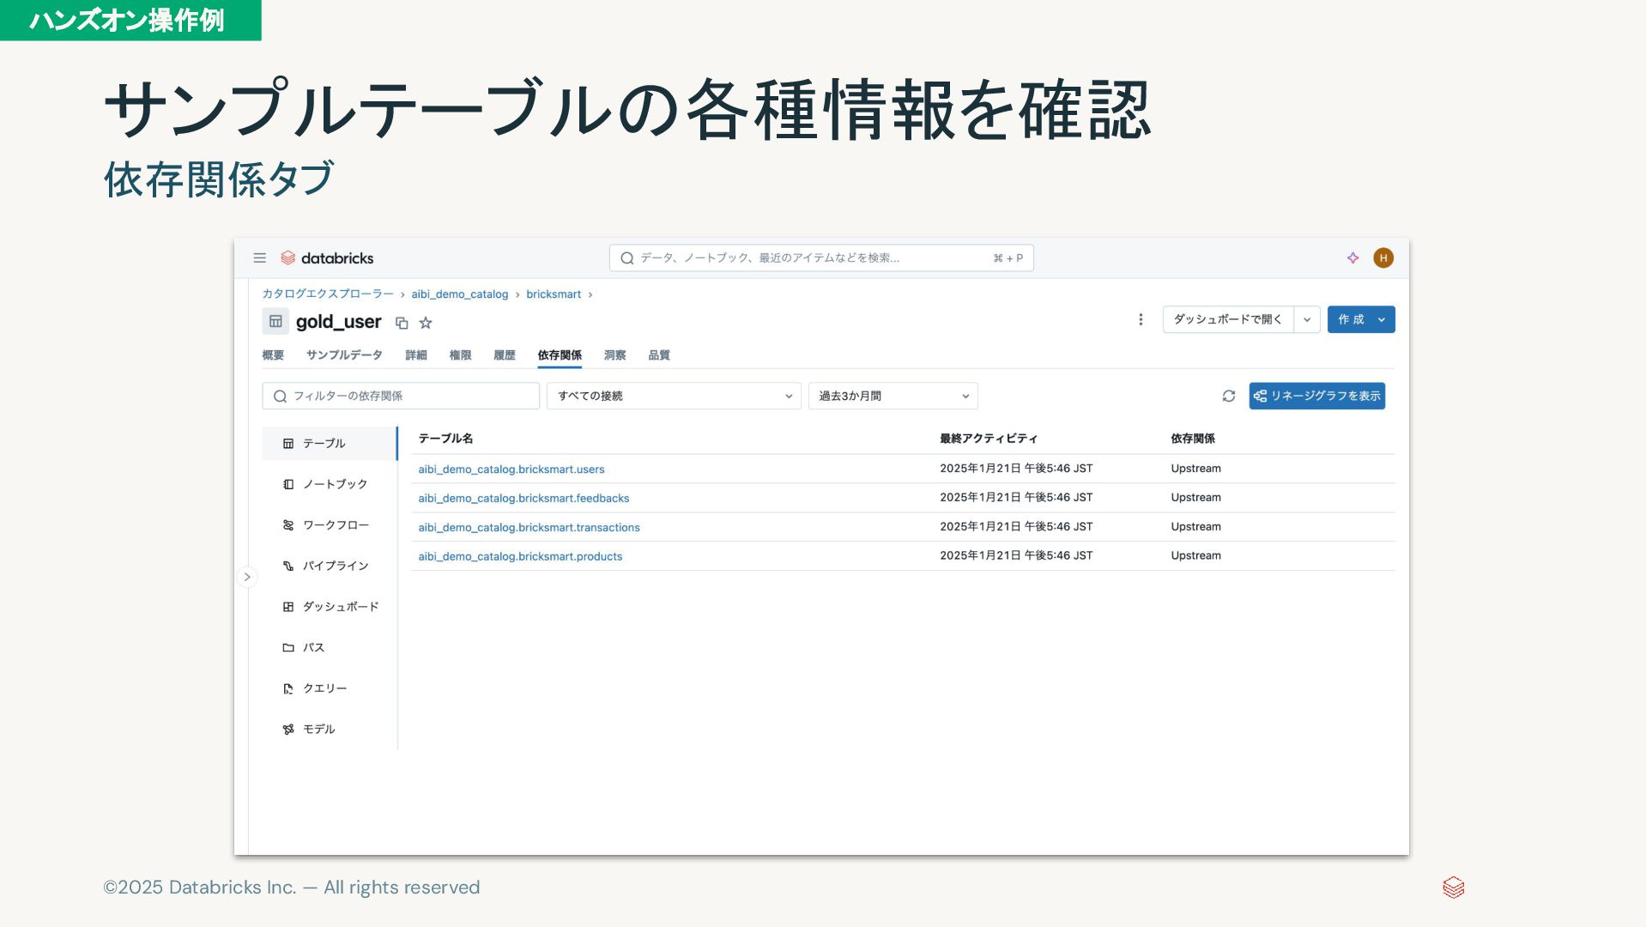Open aibi_demo_catalog.bricksmart.transactions table link

point(529,528)
